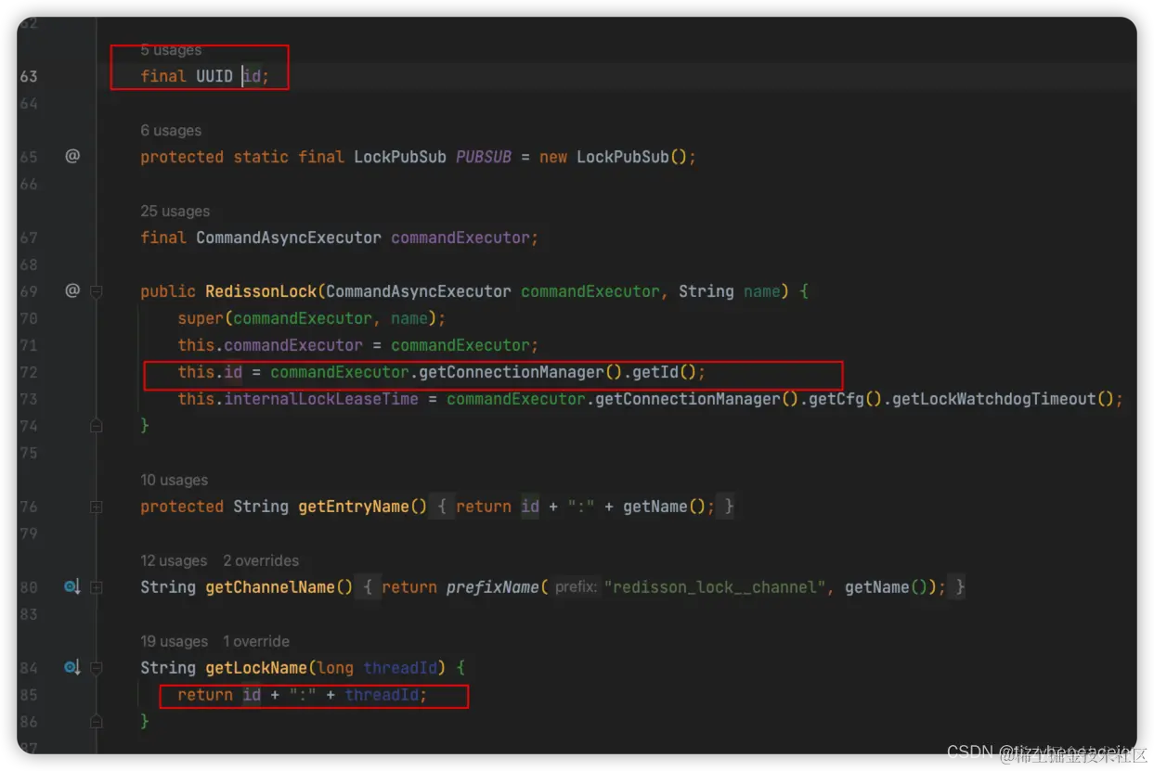Screen dimensions: 1154x771
Task: Click 'getName()' call on line 76
Action: pyautogui.click(x=664, y=507)
